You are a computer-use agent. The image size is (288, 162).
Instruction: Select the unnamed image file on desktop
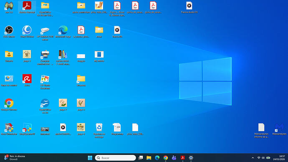pos(45,131)
